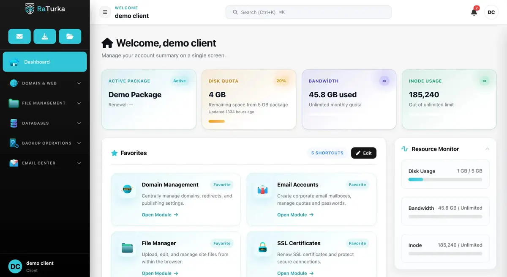
Task: Click the Edit favorites button
Action: 364,153
